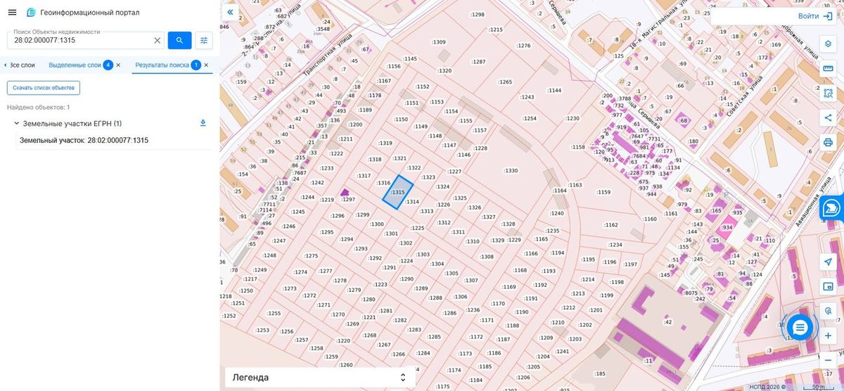Expand the Легенда panel
Viewport: 844px width, 391px height.
[319, 378]
